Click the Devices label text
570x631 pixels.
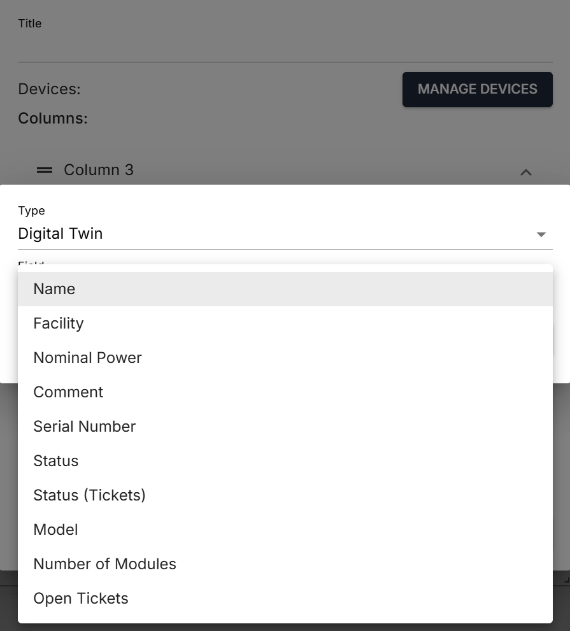coord(49,89)
